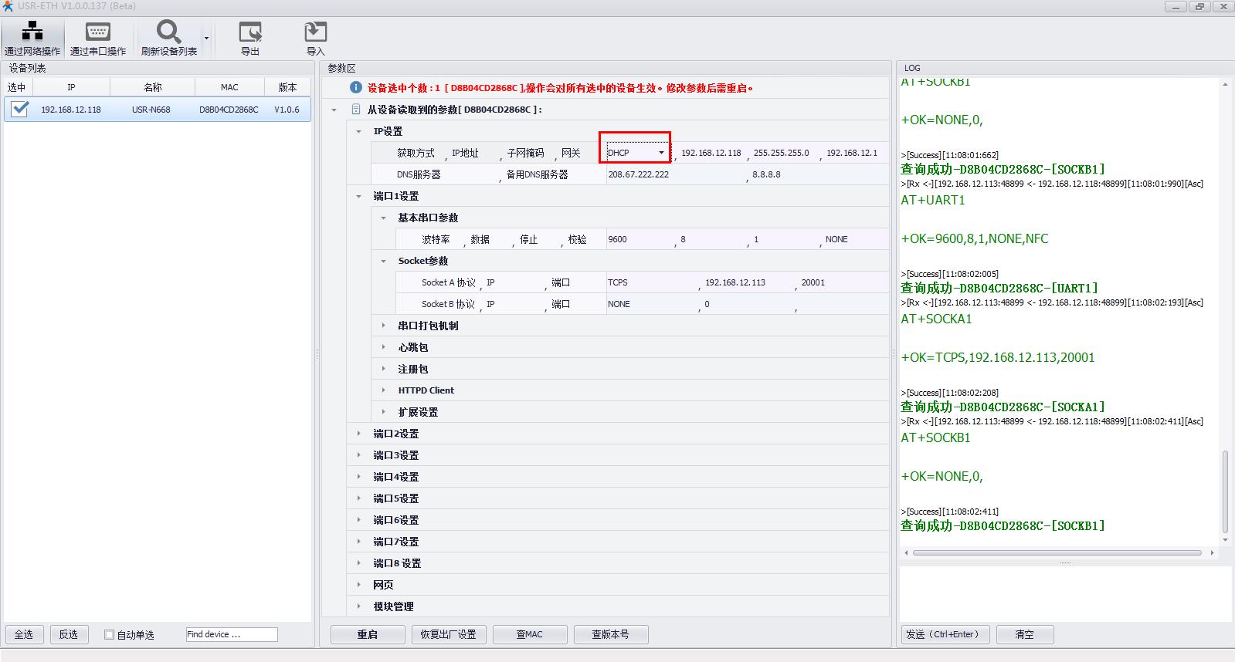The width and height of the screenshot is (1235, 662).
Task: Enable the 自动单选 checkbox
Action: point(110,635)
